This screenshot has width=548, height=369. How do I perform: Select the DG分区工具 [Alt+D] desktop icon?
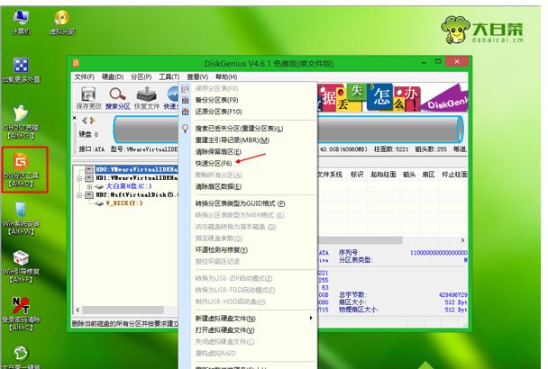(22, 170)
